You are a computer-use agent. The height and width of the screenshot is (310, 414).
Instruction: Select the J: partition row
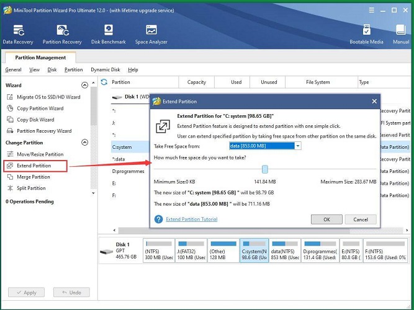click(x=130, y=123)
